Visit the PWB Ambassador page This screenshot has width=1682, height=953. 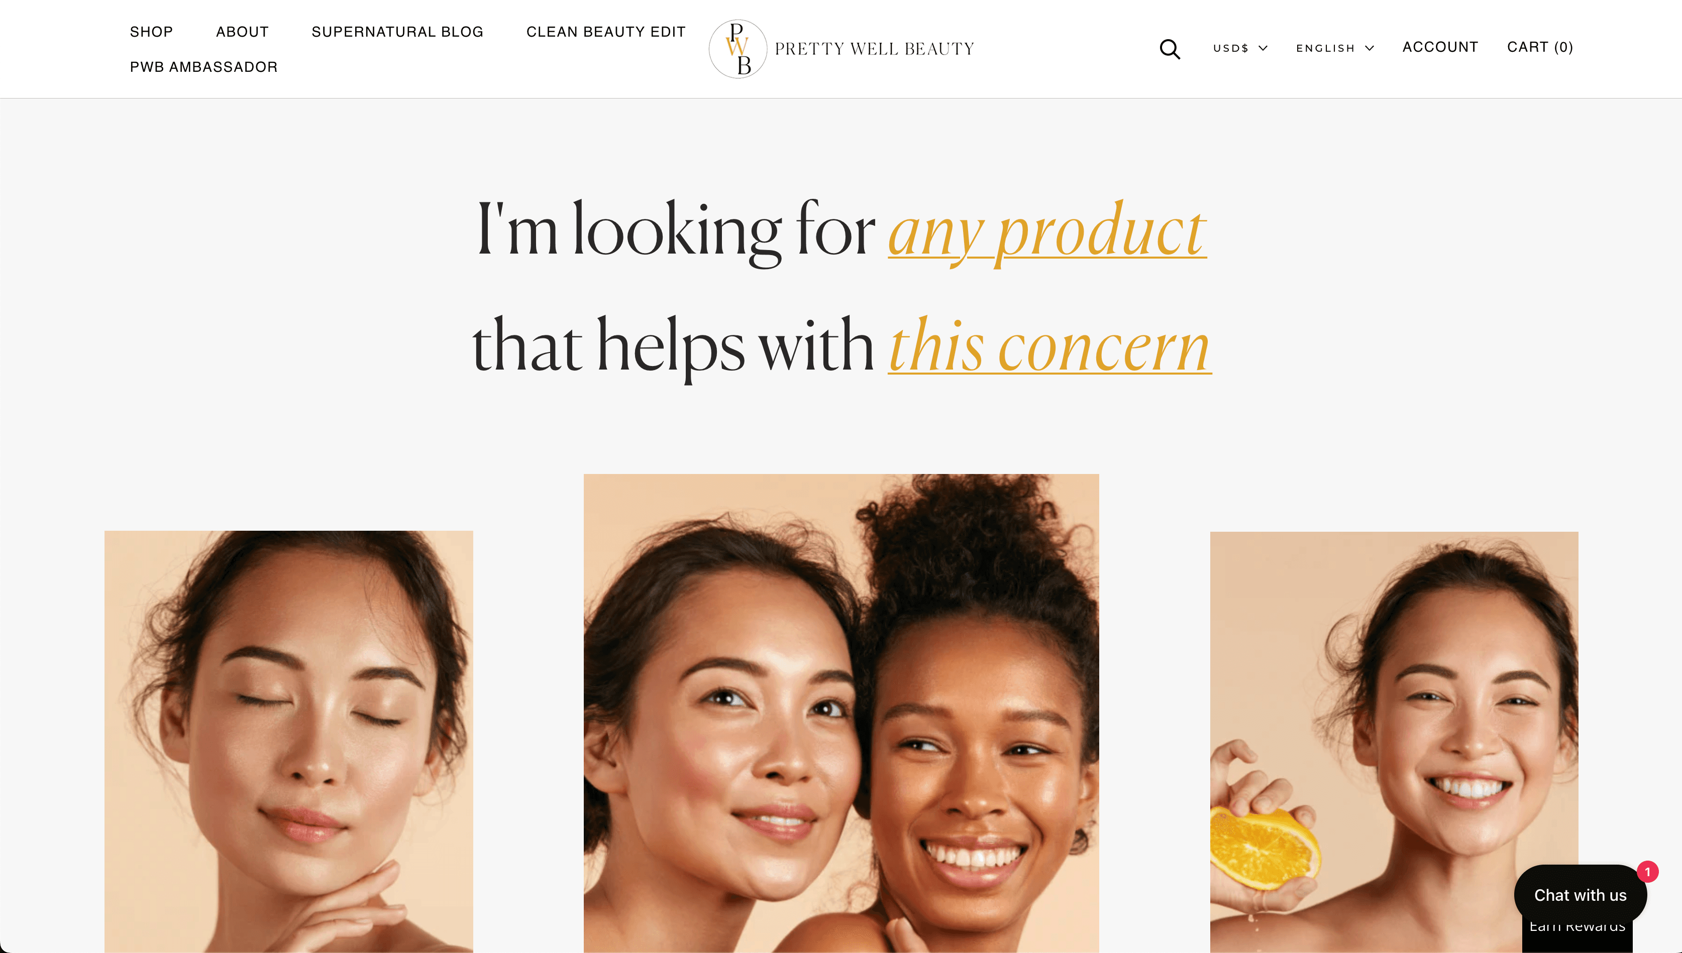pos(203,67)
